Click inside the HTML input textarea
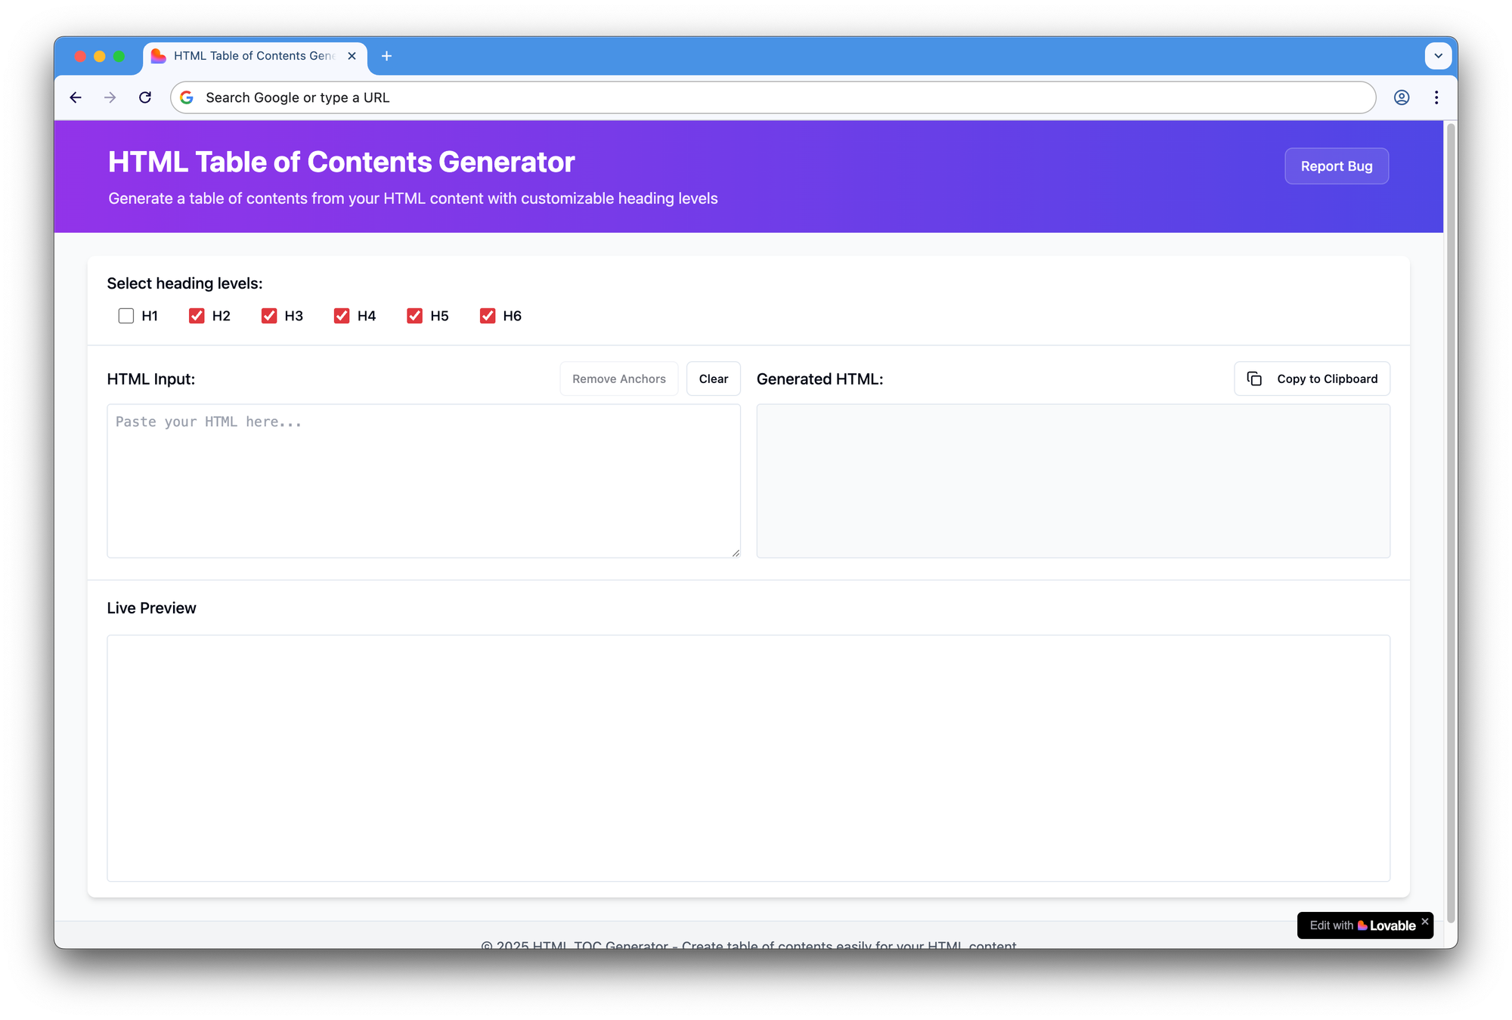The height and width of the screenshot is (1020, 1512). point(423,481)
